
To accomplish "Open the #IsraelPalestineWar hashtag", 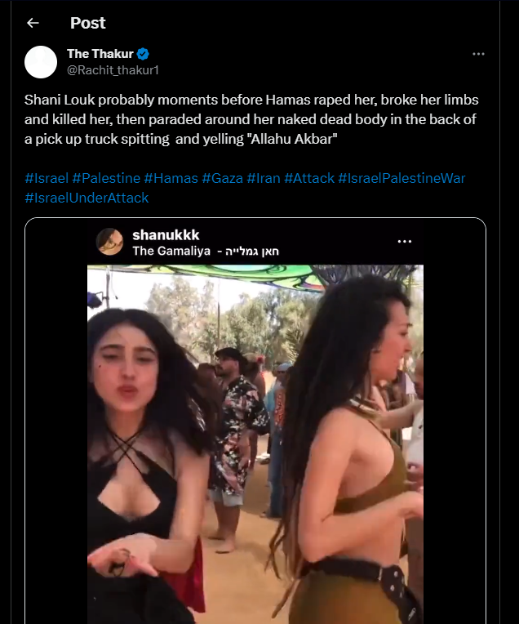I will pyautogui.click(x=401, y=177).
